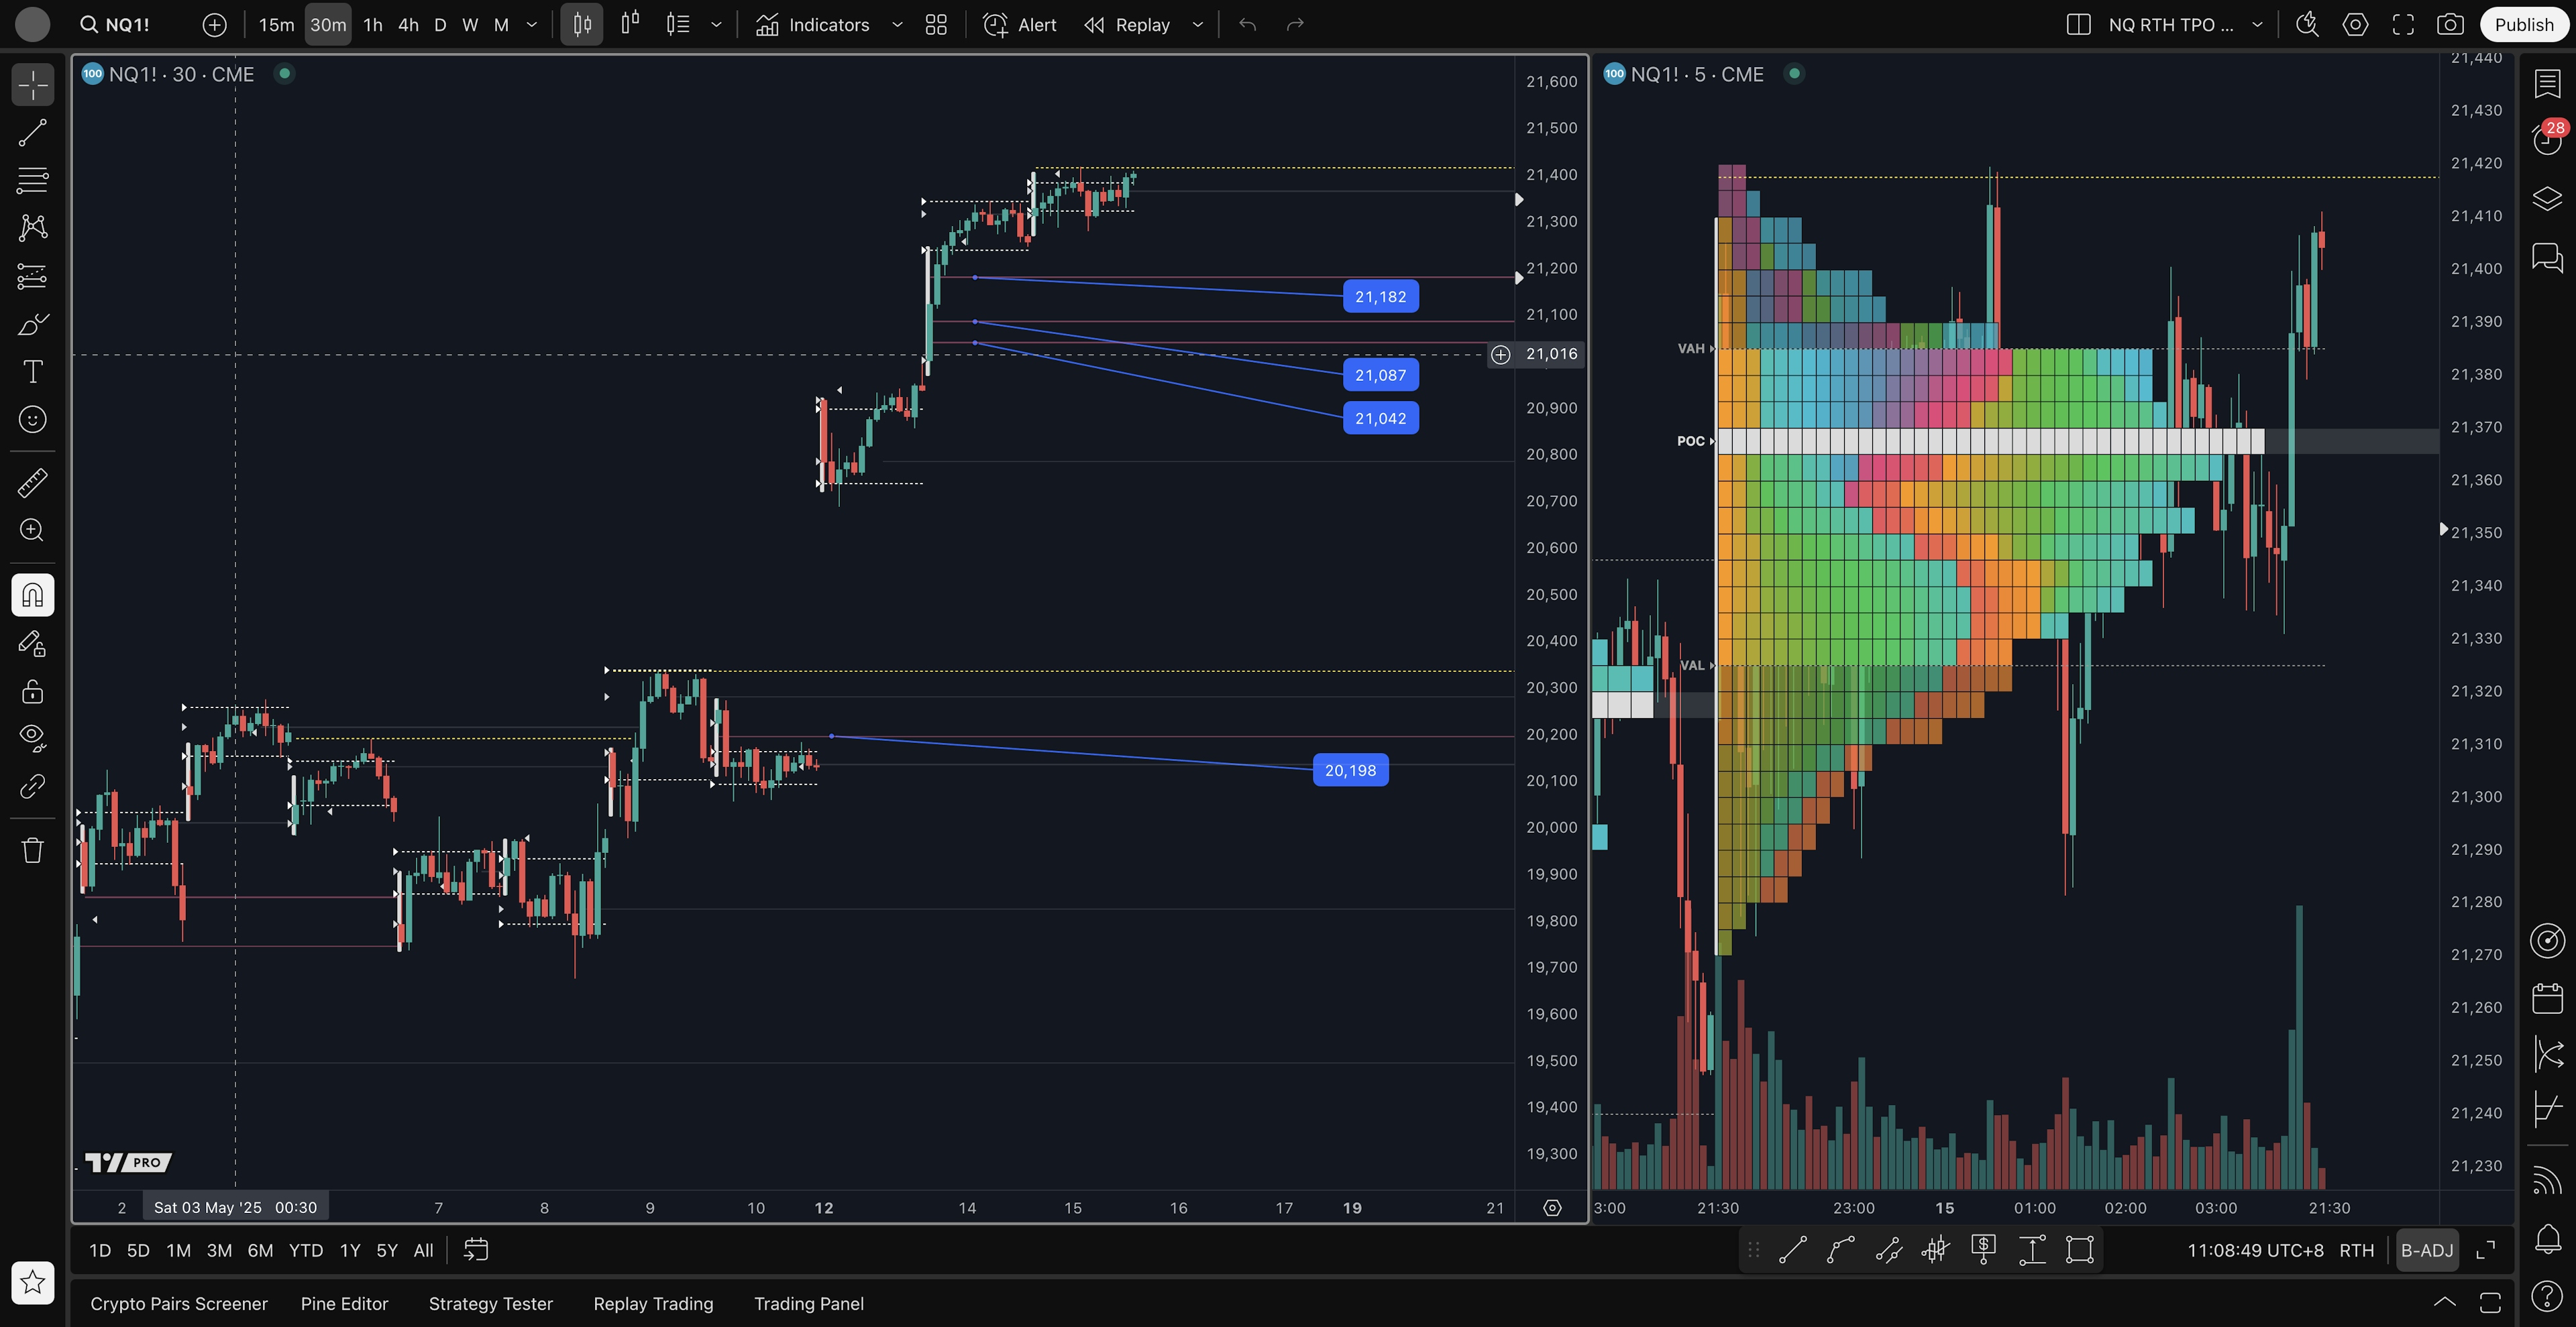Pick the ruler measure tool
This screenshot has width=2576, height=1327.
click(x=32, y=483)
